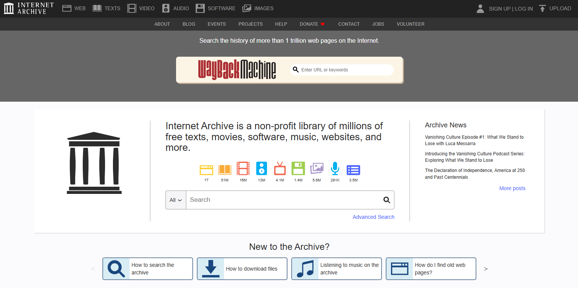Screen dimensions: 578x288
Task: Open the Projects link
Action: (250, 24)
